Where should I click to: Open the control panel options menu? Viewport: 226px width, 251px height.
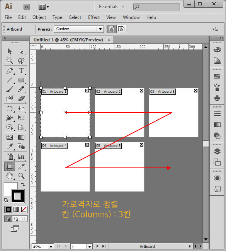[215, 29]
